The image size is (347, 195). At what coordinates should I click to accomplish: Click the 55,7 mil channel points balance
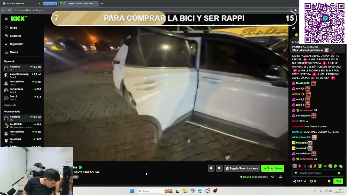point(300,181)
